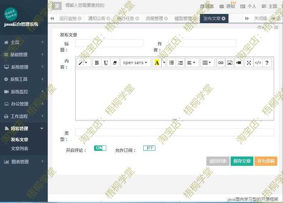Click the 存为草稿 button
The image size is (283, 203).
[x=266, y=161]
